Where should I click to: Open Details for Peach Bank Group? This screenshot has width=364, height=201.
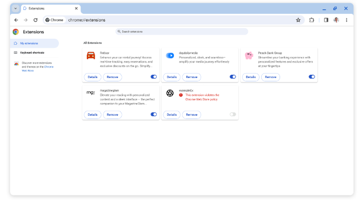[x=251, y=77]
